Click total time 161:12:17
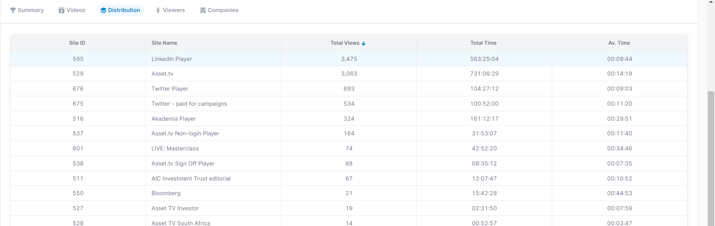Image resolution: width=715 pixels, height=226 pixels. (484, 119)
